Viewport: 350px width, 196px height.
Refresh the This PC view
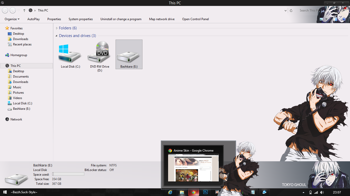click(291, 10)
